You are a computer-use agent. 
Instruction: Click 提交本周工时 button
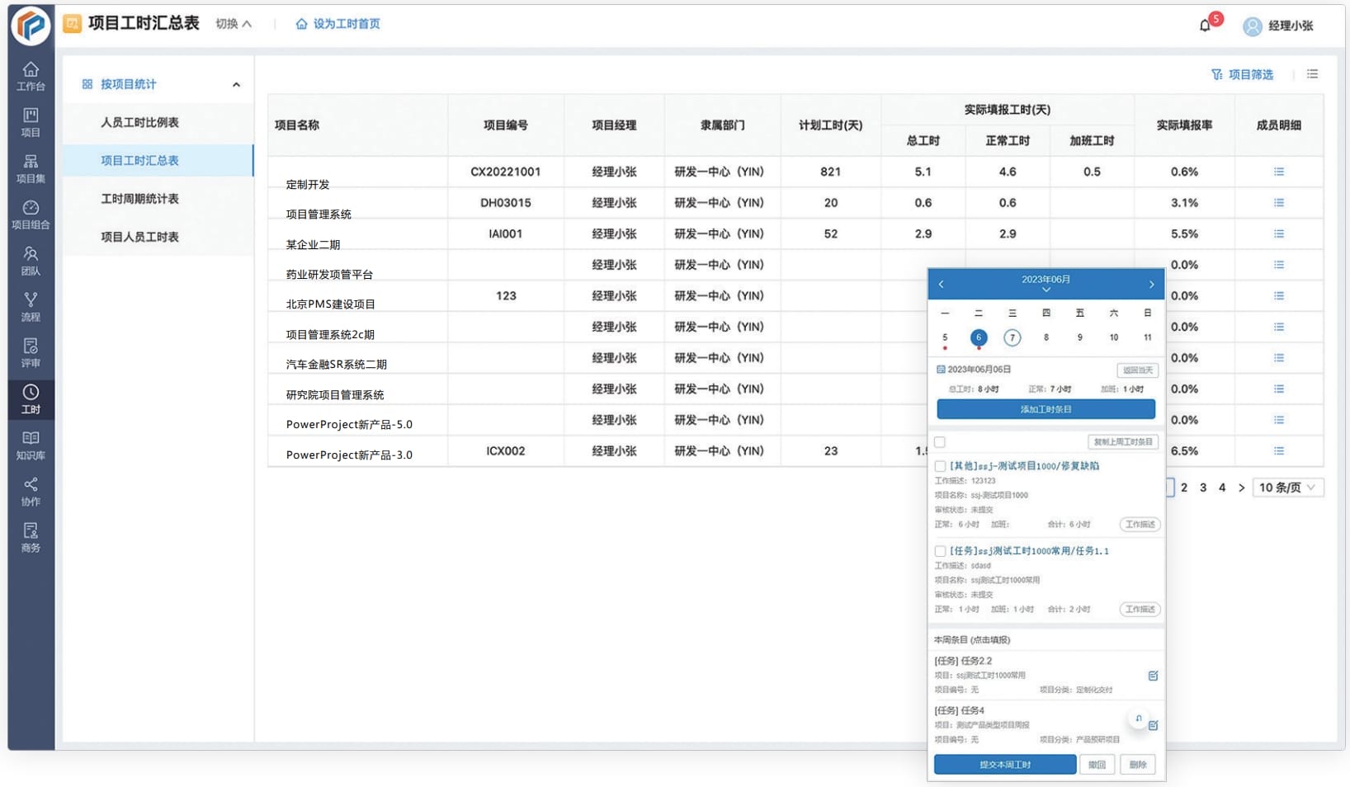point(1004,765)
